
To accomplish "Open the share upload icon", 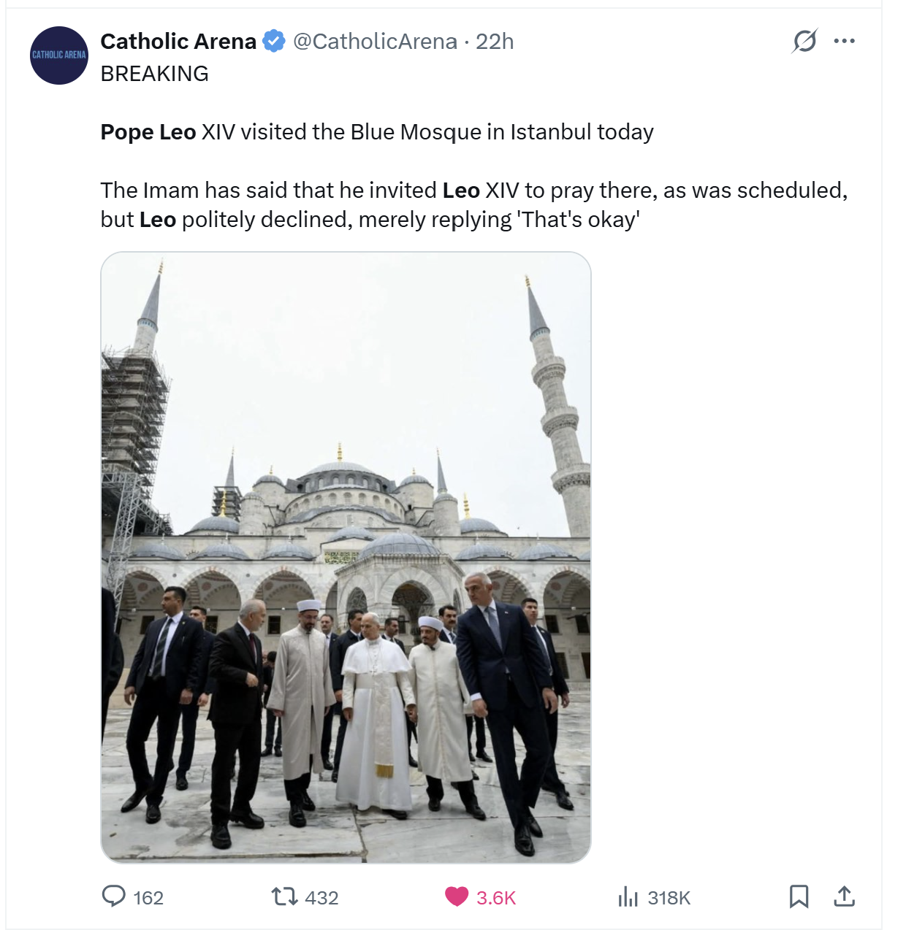I will (844, 896).
